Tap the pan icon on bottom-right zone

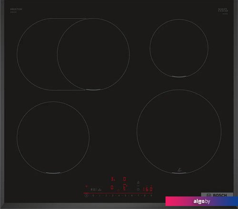(x=179, y=170)
